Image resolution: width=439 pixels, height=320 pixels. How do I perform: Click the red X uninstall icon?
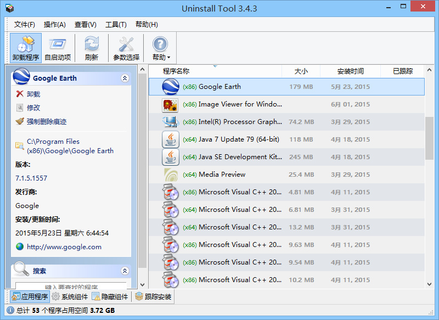coord(20,94)
